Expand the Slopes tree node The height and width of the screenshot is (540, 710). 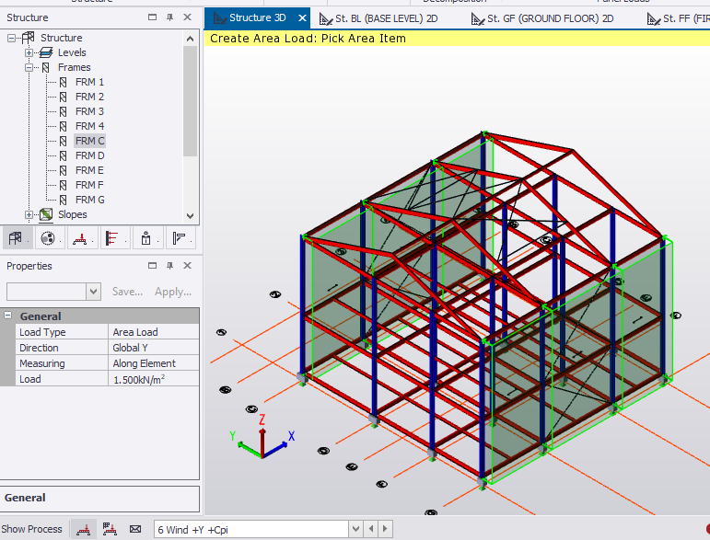click(29, 215)
